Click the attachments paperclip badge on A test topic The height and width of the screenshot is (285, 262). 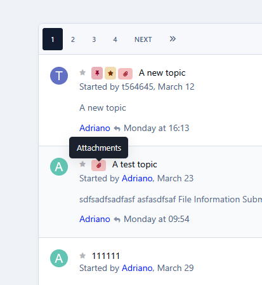click(x=98, y=165)
